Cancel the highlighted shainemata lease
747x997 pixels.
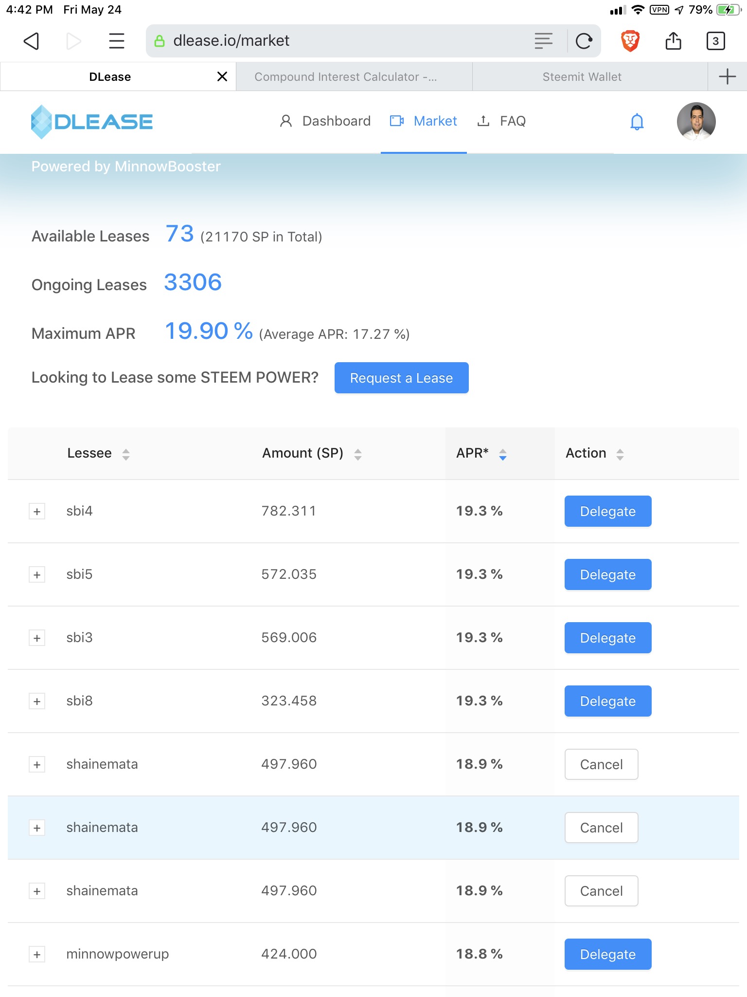602,828
